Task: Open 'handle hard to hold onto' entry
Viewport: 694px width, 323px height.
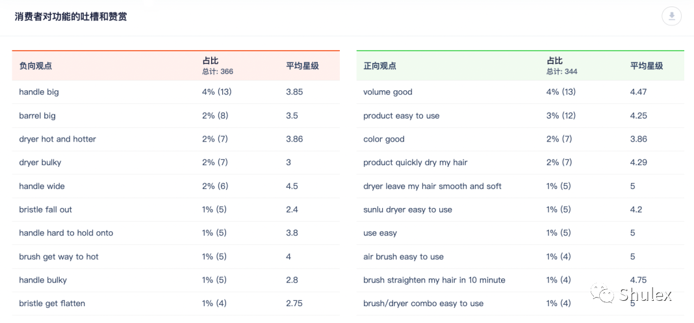Action: (175, 233)
